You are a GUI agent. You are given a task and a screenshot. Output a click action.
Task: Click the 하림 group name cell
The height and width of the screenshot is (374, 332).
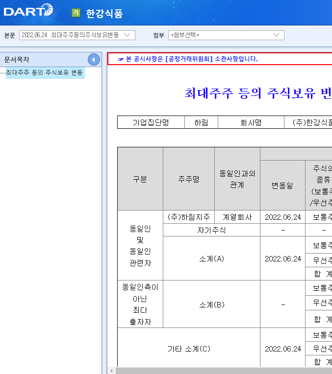(x=201, y=122)
